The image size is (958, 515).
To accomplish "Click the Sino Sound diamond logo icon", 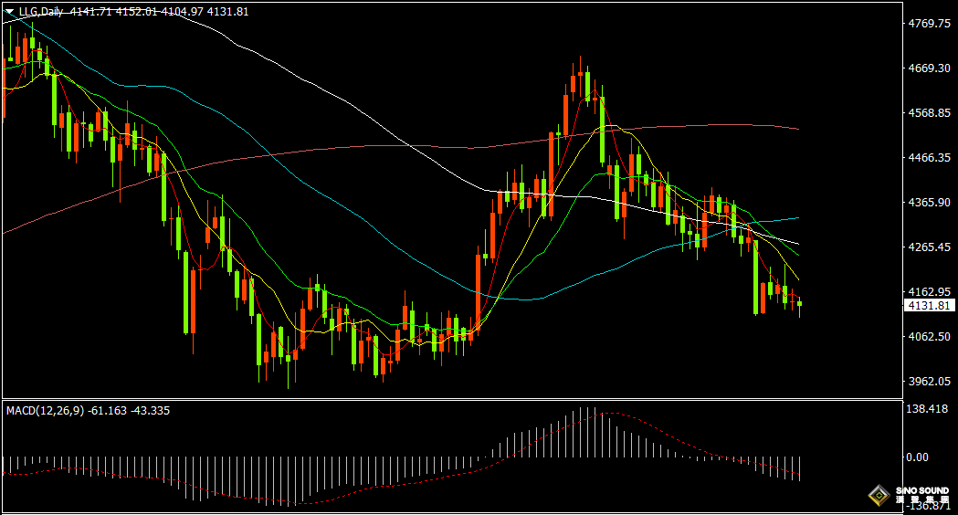I will pos(879,495).
